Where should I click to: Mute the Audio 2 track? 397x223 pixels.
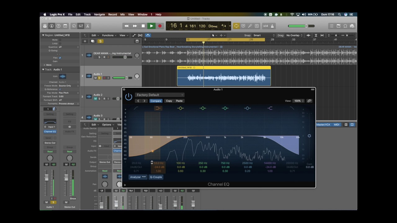click(96, 98)
